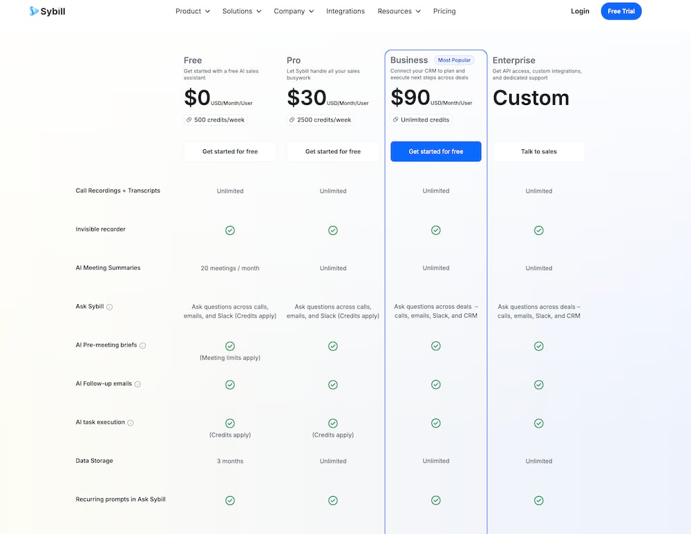Open the info icon beside AI Follow-up emails

point(138,384)
